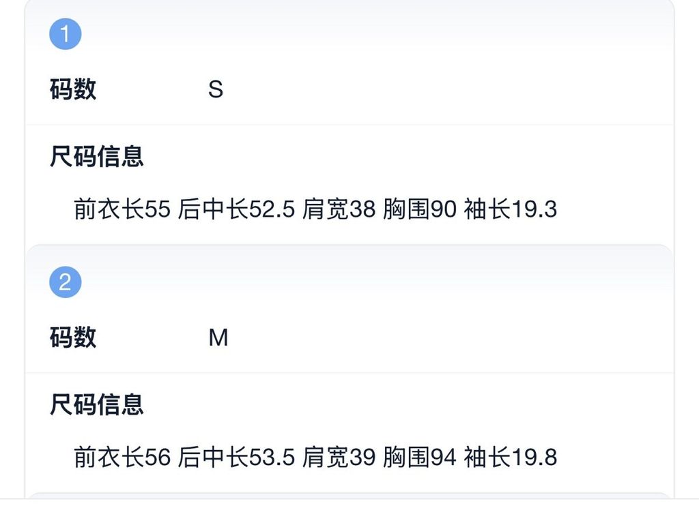The width and height of the screenshot is (699, 506).
Task: Select the second size card
Action: coord(348,372)
